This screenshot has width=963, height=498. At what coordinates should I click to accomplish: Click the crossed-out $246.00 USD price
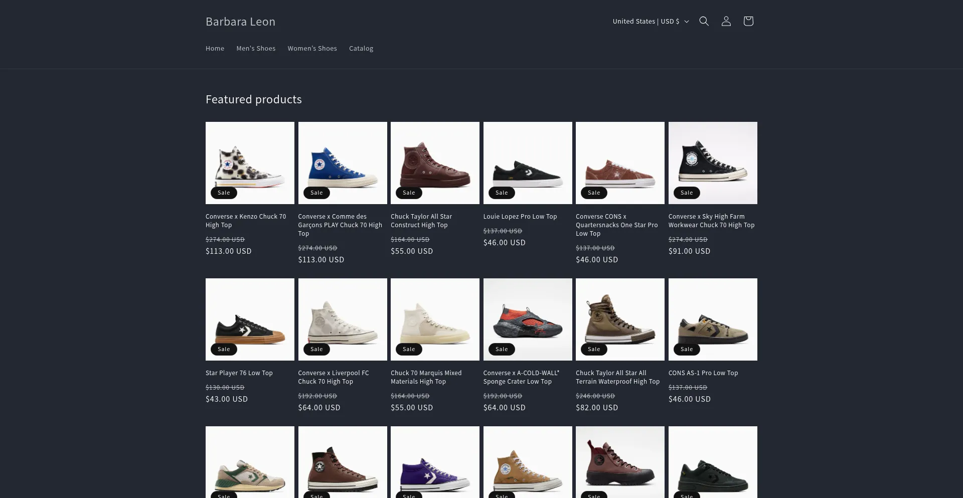click(x=595, y=396)
